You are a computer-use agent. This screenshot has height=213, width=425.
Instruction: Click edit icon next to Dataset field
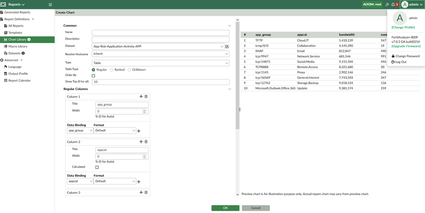227,46
